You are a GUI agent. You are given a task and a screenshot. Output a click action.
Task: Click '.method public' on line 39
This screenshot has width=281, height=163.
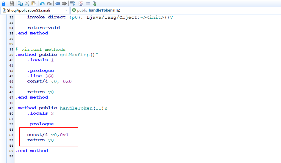pos(36,55)
